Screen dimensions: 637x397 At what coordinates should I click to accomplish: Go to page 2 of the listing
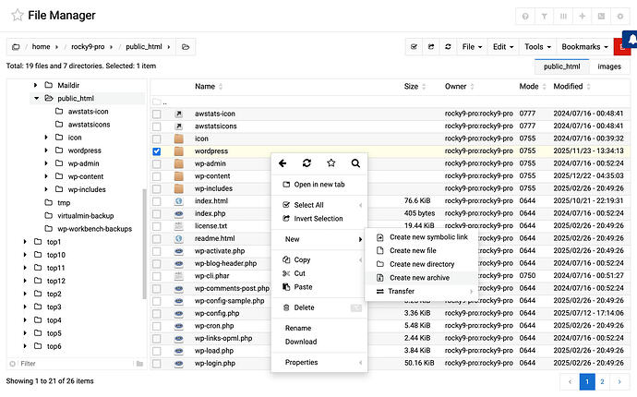(x=602, y=380)
